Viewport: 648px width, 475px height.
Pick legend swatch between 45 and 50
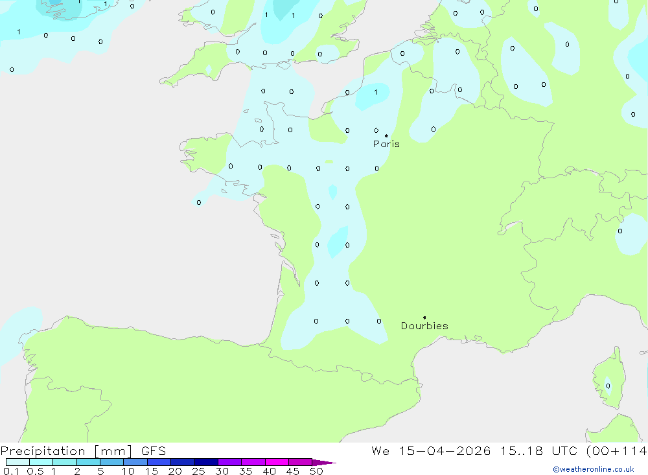click(x=301, y=462)
